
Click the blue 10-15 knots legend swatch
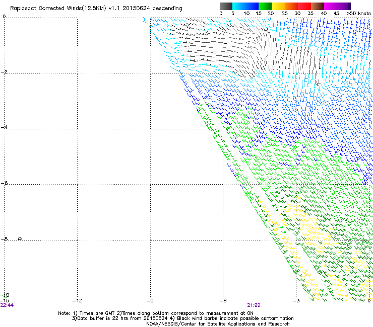(252, 6)
